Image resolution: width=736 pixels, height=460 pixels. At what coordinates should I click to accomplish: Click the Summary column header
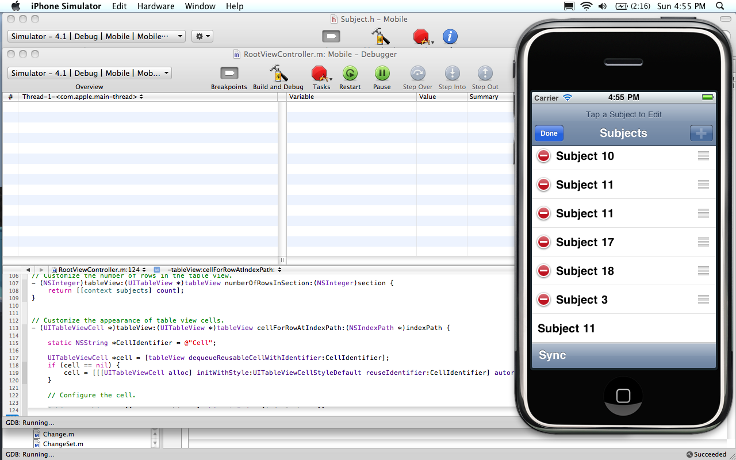[490, 97]
